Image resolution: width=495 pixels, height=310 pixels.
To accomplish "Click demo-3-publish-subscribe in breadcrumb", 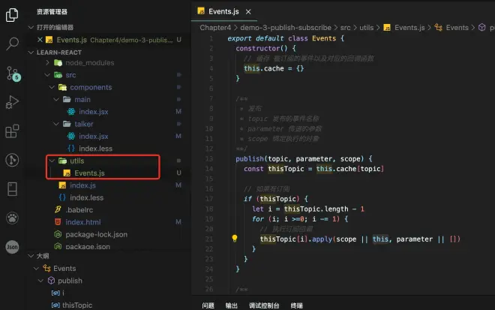I will [286, 28].
